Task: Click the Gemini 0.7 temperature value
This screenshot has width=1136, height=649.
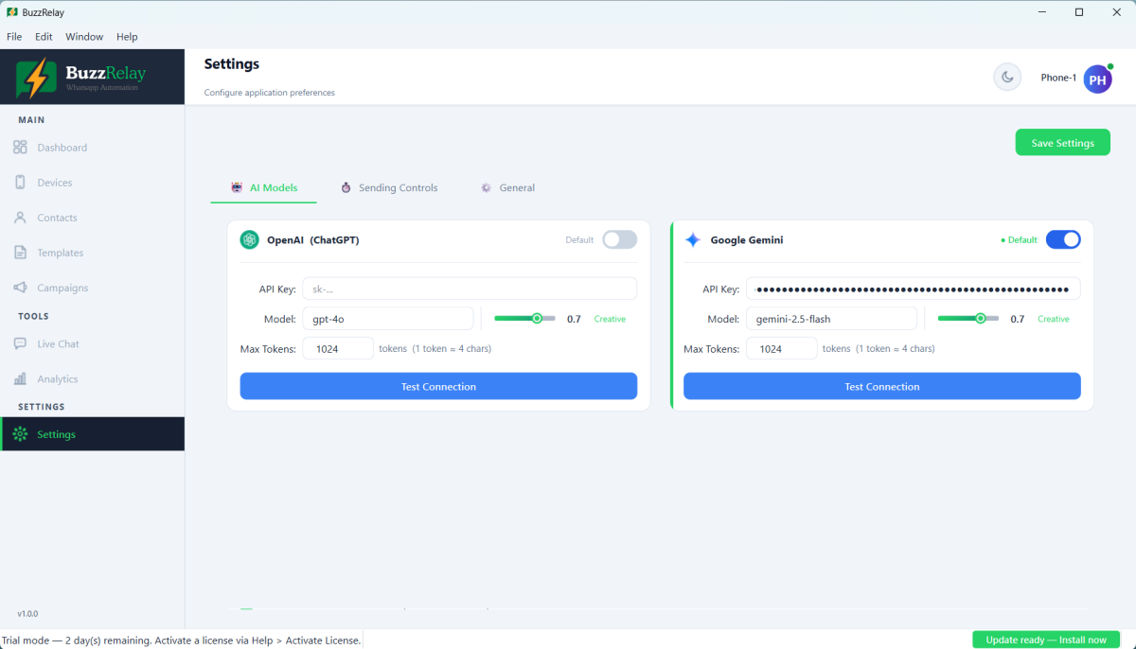Action: 1018,319
